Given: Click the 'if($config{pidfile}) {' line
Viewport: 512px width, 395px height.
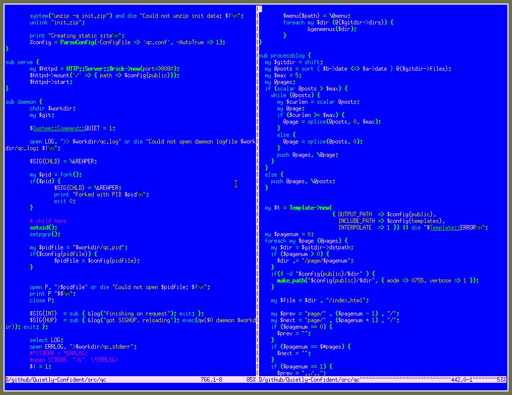Looking at the screenshot, I should pyautogui.click(x=63, y=254).
